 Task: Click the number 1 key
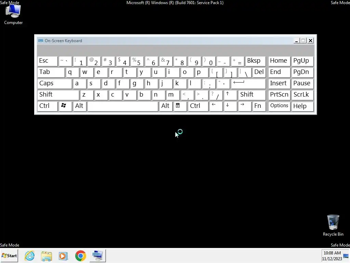click(80, 61)
